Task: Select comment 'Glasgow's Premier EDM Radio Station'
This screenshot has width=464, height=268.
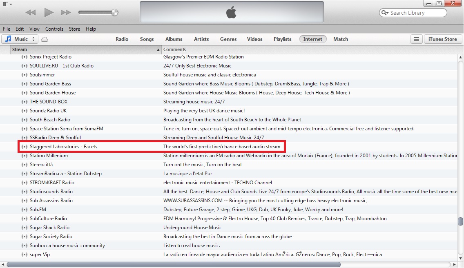Action: pyautogui.click(x=203, y=56)
